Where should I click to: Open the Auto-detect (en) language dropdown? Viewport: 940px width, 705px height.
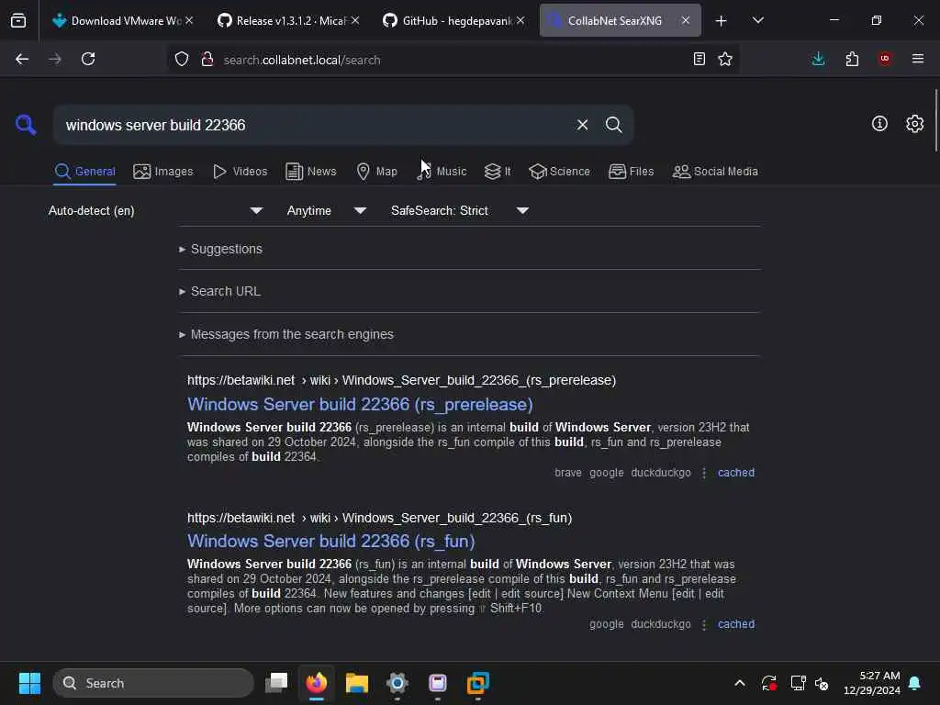(155, 210)
